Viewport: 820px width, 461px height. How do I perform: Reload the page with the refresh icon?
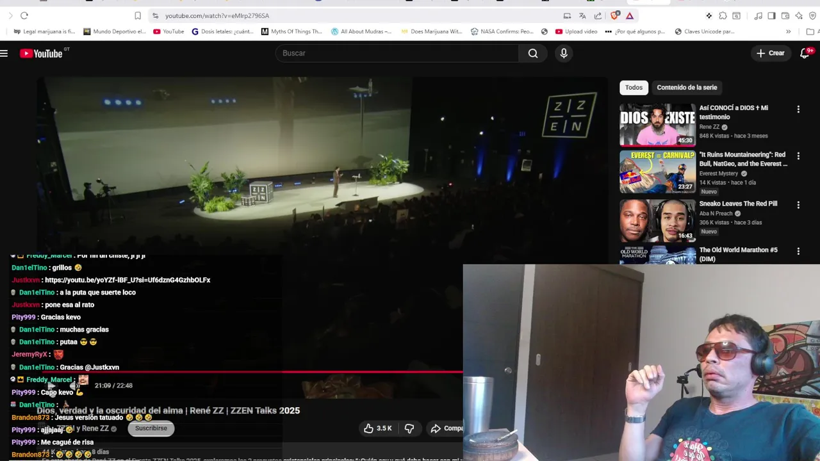24,15
